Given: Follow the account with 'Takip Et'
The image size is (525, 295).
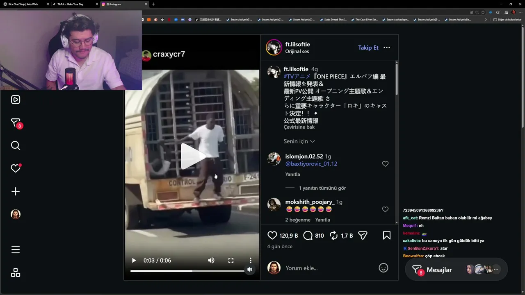Looking at the screenshot, I should [x=368, y=48].
